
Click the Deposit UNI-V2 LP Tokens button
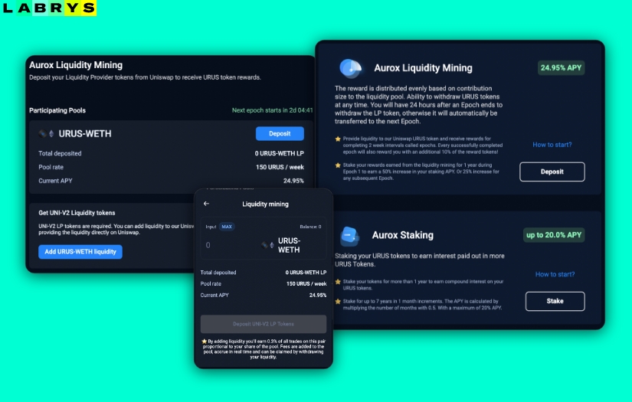264,324
